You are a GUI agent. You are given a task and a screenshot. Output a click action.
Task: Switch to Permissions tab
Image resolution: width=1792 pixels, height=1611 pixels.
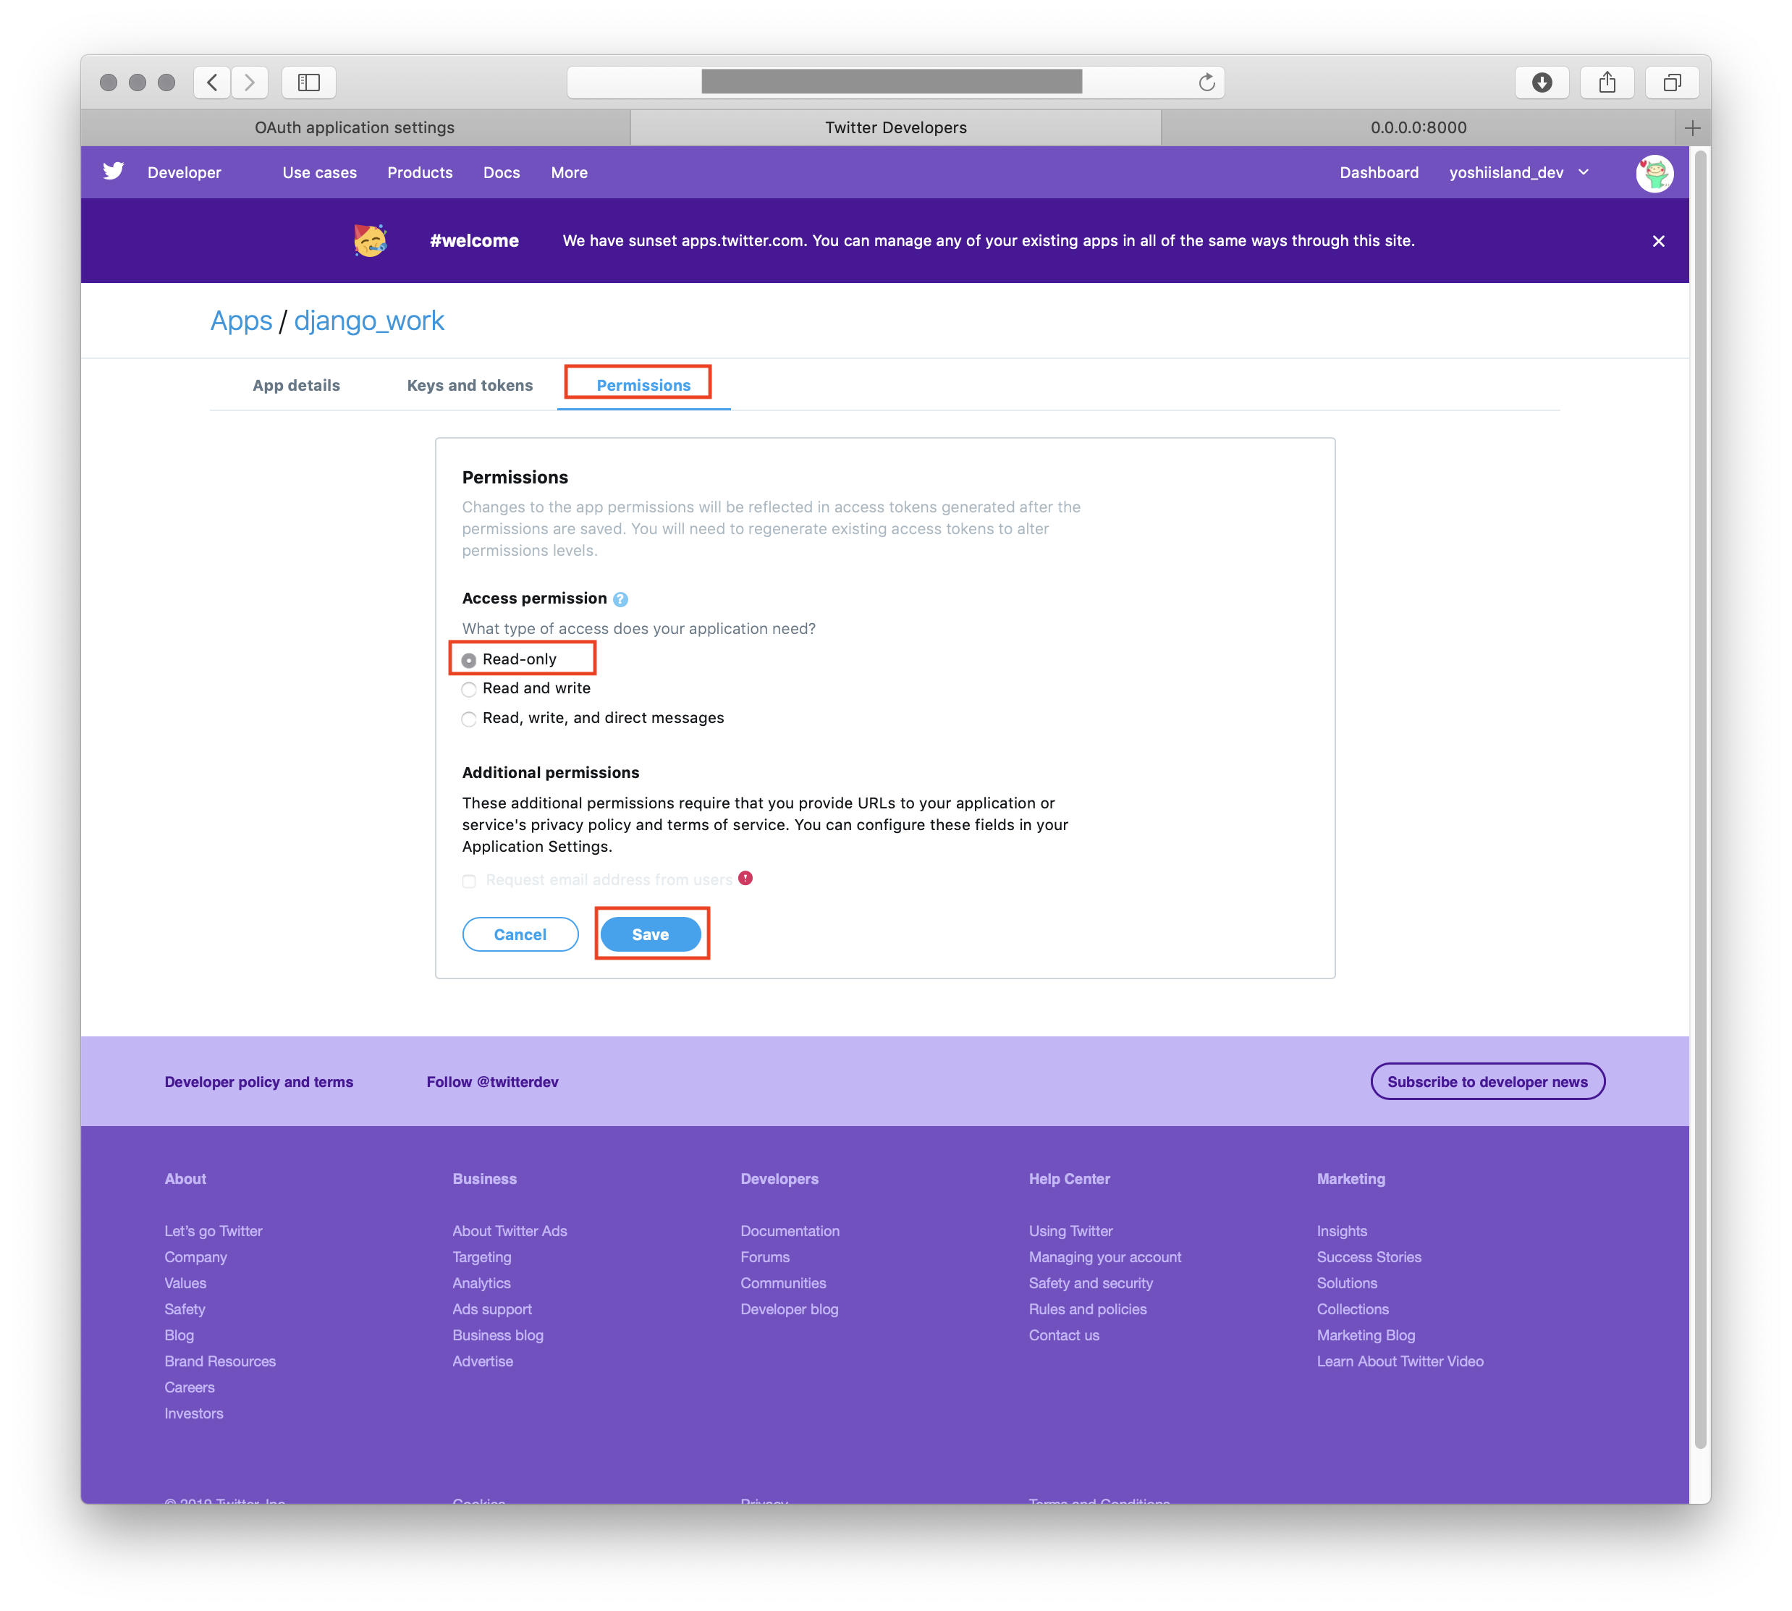pos(643,385)
